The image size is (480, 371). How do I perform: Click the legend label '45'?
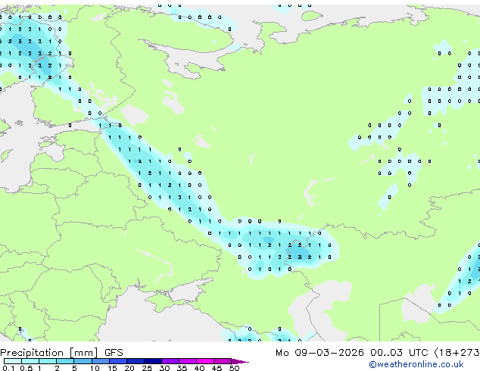pos(217,368)
